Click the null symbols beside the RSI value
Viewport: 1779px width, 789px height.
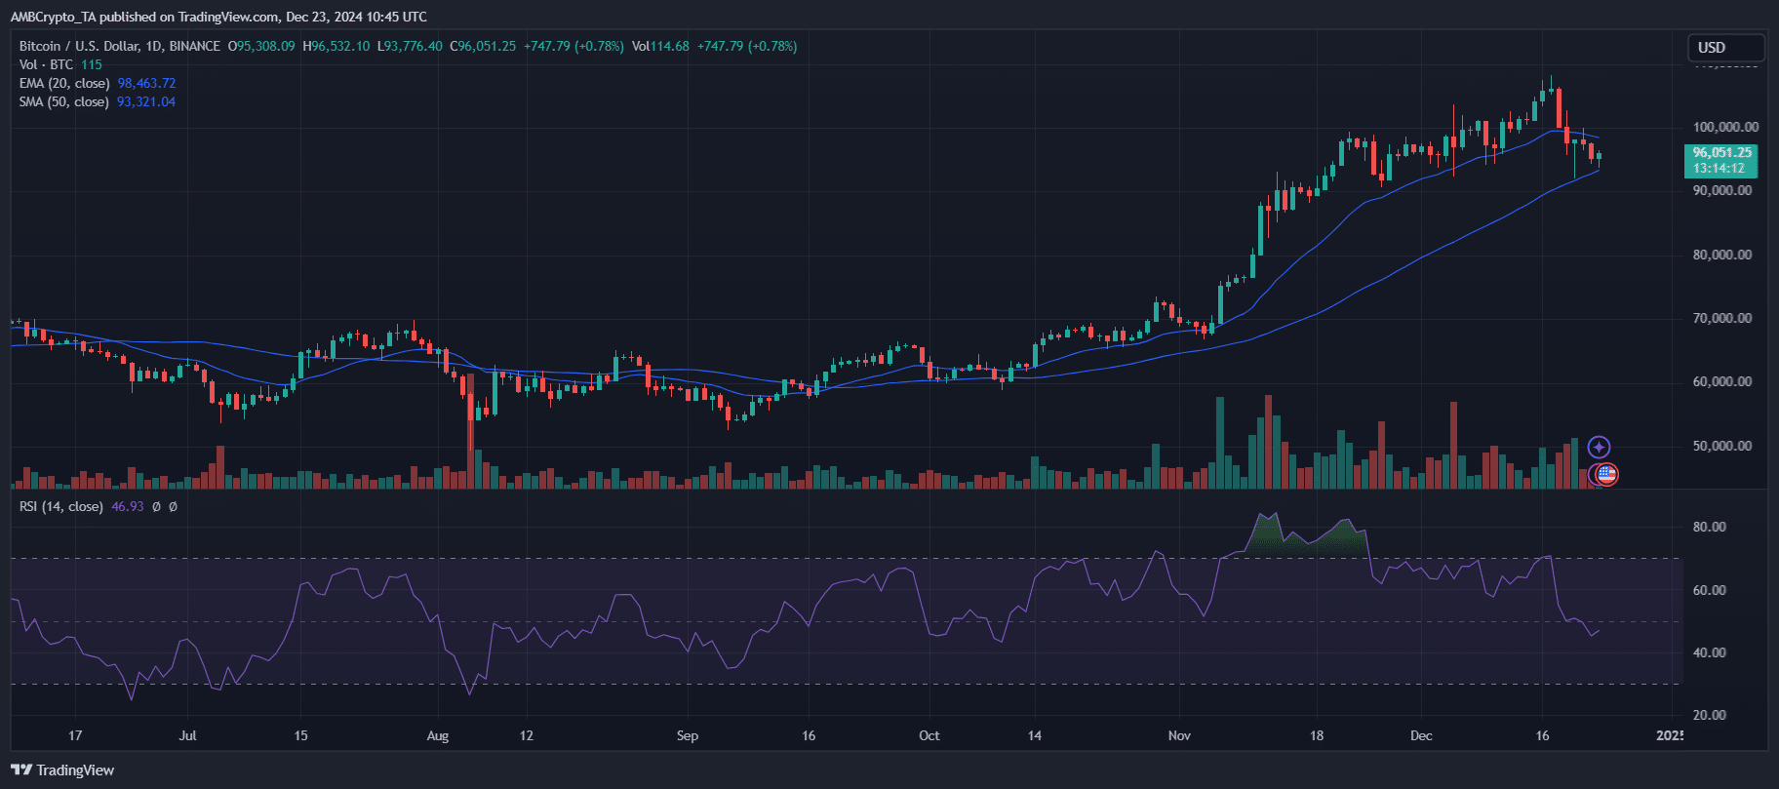tap(165, 507)
